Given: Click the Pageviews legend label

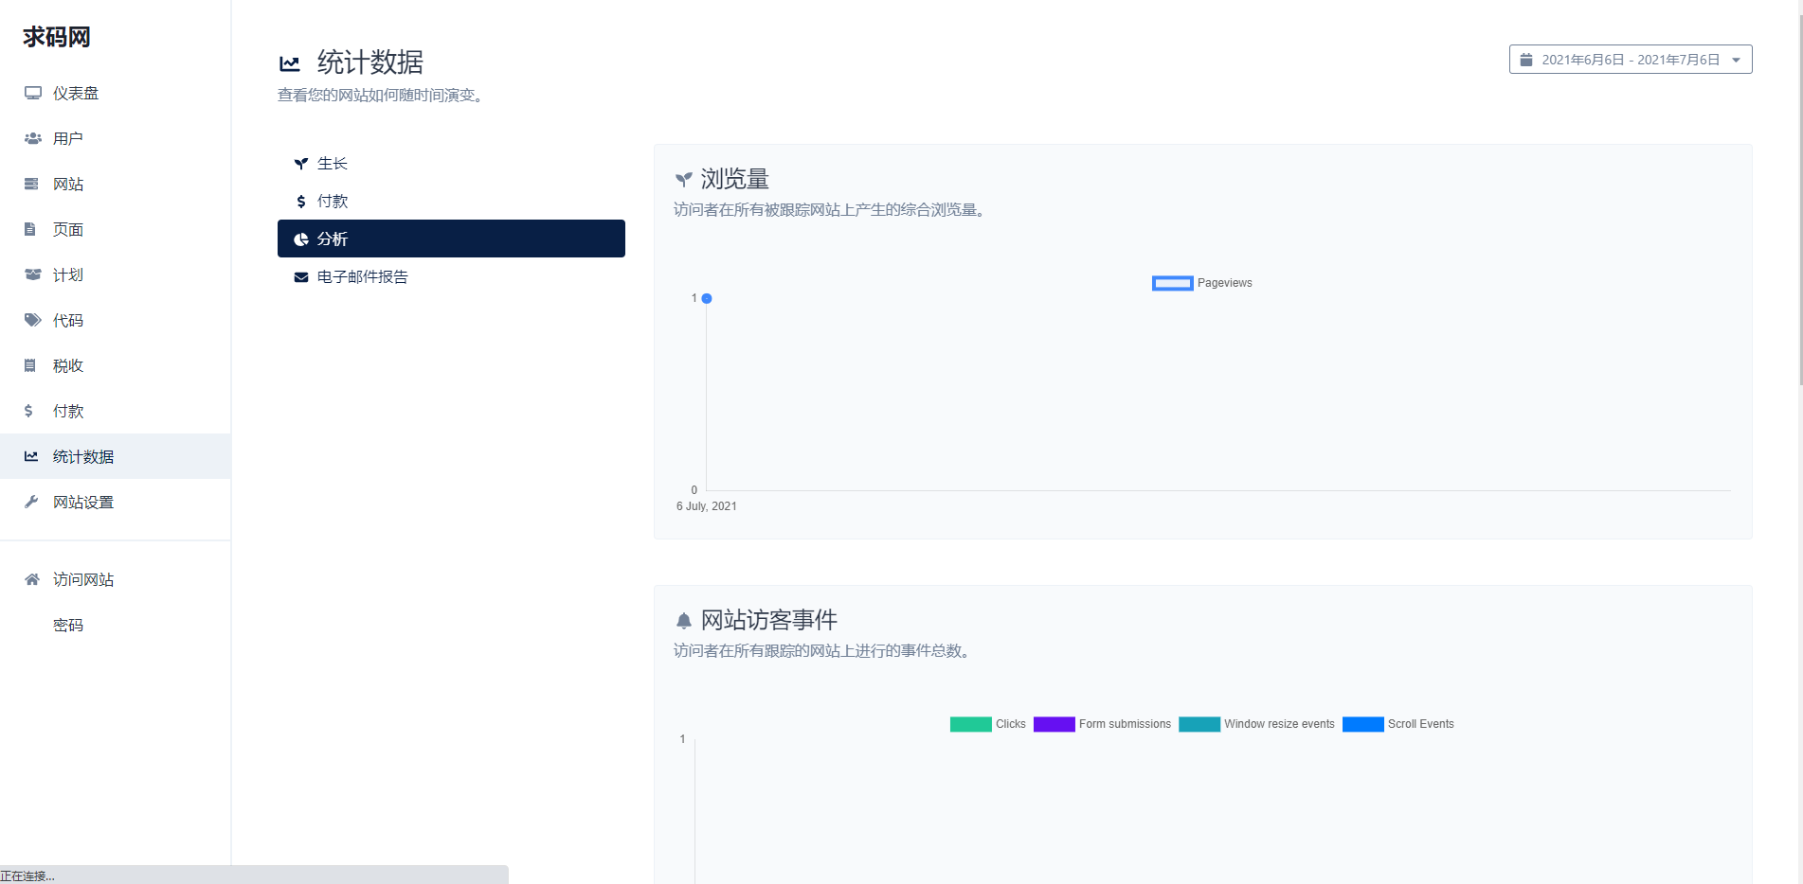Looking at the screenshot, I should pos(1224,283).
